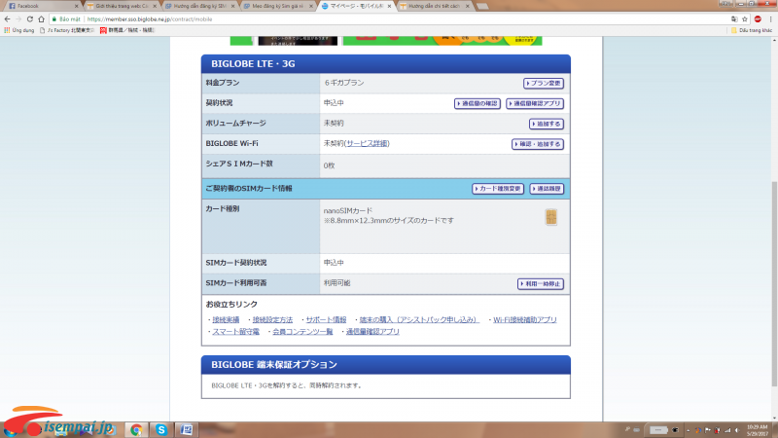Open the Ứng dụng apps bookmark
The image size is (778, 438).
pos(18,30)
